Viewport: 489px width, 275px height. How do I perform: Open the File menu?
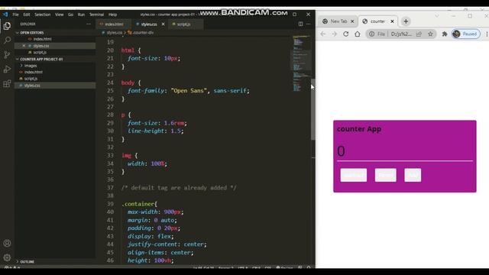click(15, 15)
